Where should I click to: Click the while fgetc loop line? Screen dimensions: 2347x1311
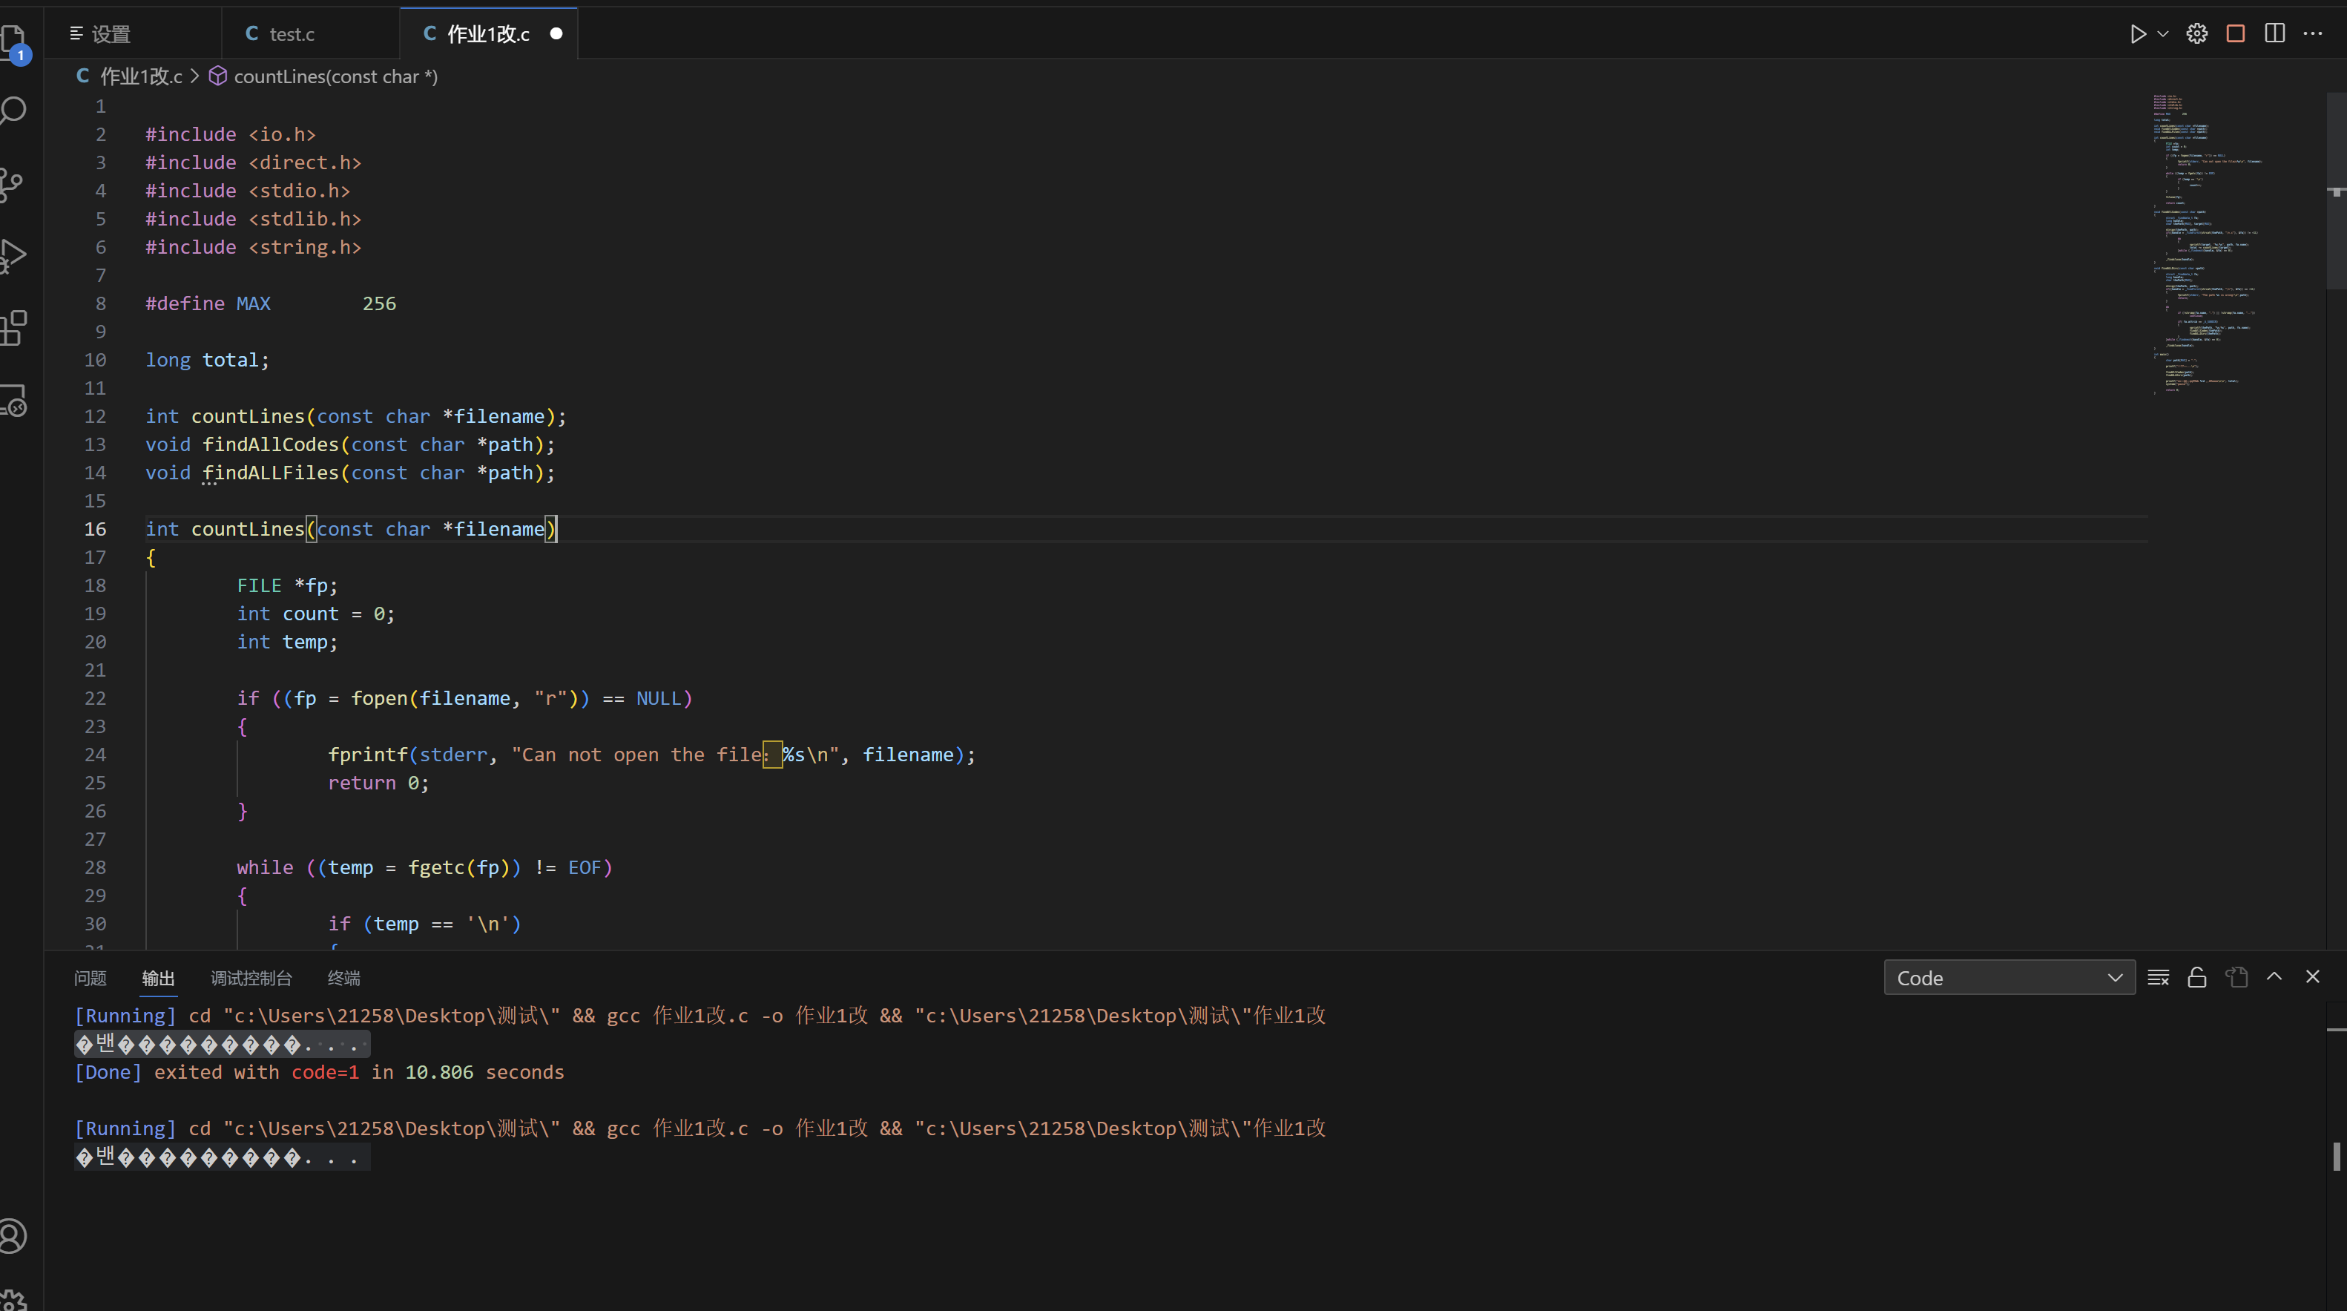[424, 868]
